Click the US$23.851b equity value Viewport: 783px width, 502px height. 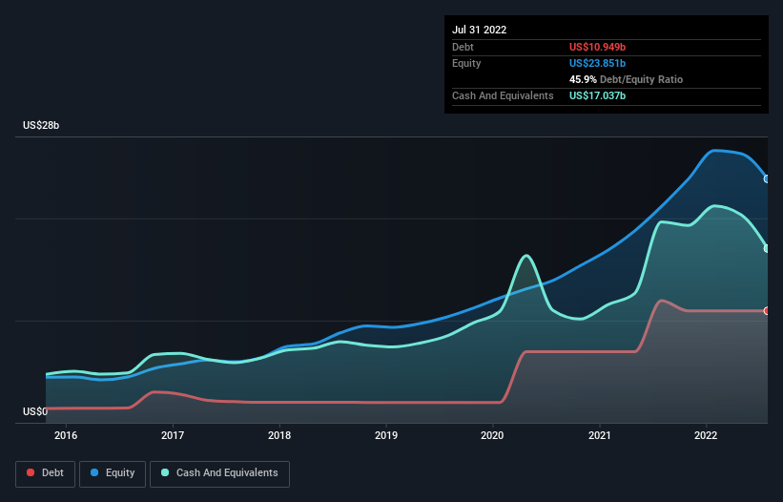coord(597,63)
